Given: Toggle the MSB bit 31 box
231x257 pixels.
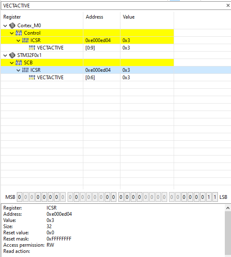Looking at the screenshot, I should point(19,197).
